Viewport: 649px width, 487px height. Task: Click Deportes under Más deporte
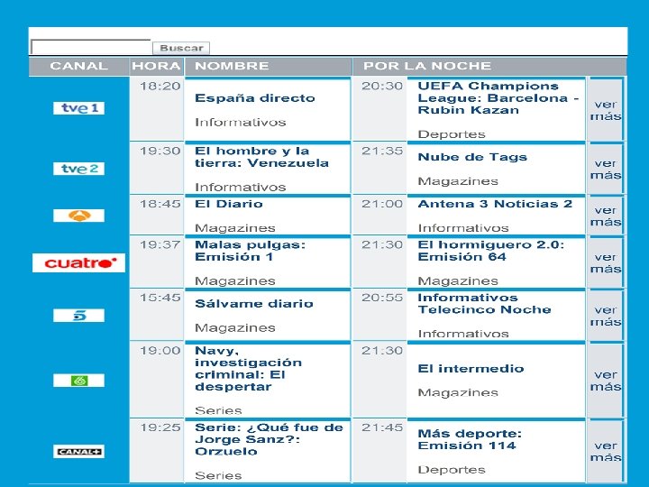(452, 470)
